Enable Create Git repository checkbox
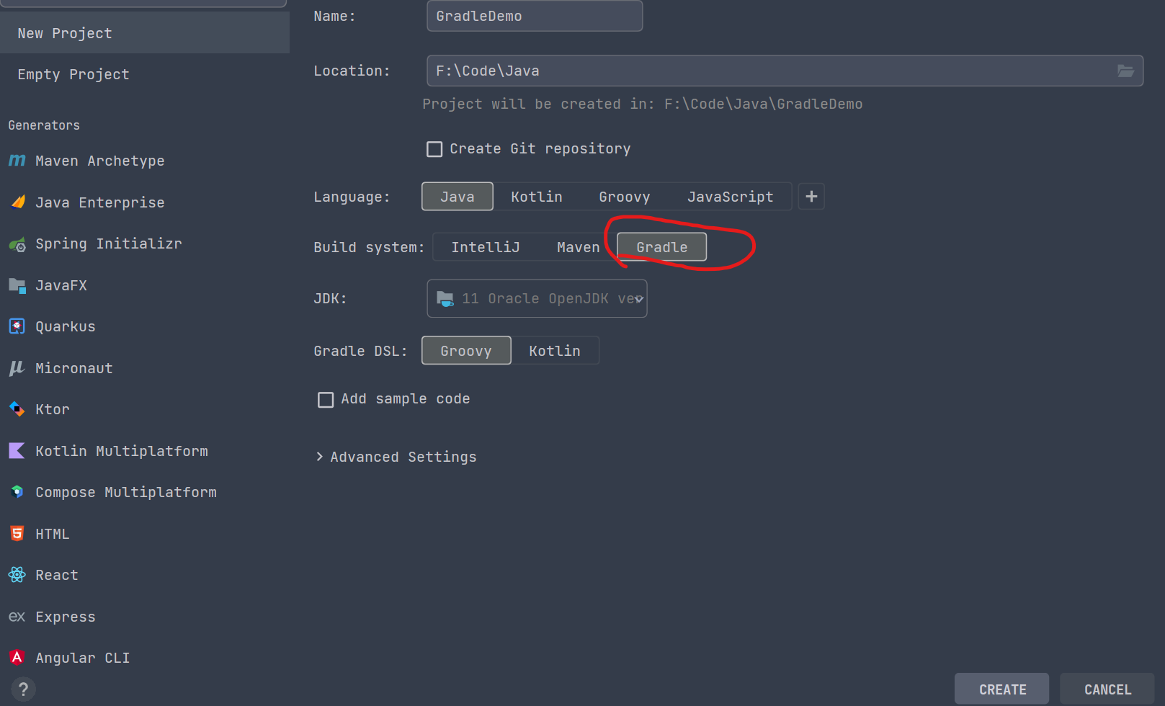This screenshot has width=1165, height=706. [434, 149]
